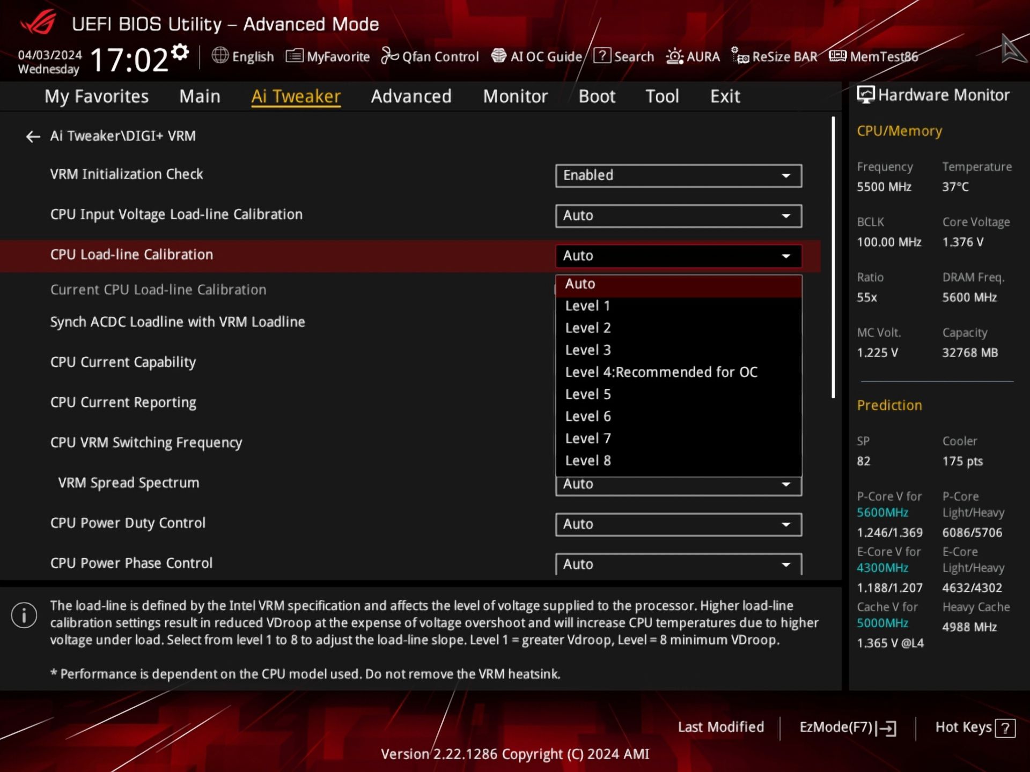The height and width of the screenshot is (772, 1030).
Task: Select Level 2 option
Action: tap(679, 328)
